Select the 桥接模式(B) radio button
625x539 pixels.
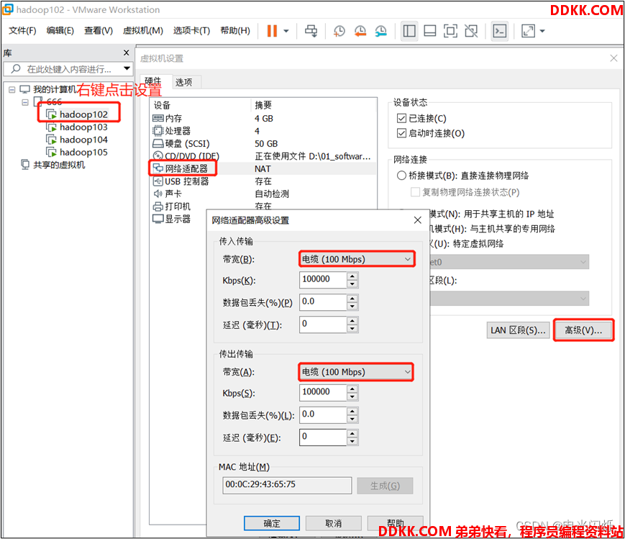401,176
